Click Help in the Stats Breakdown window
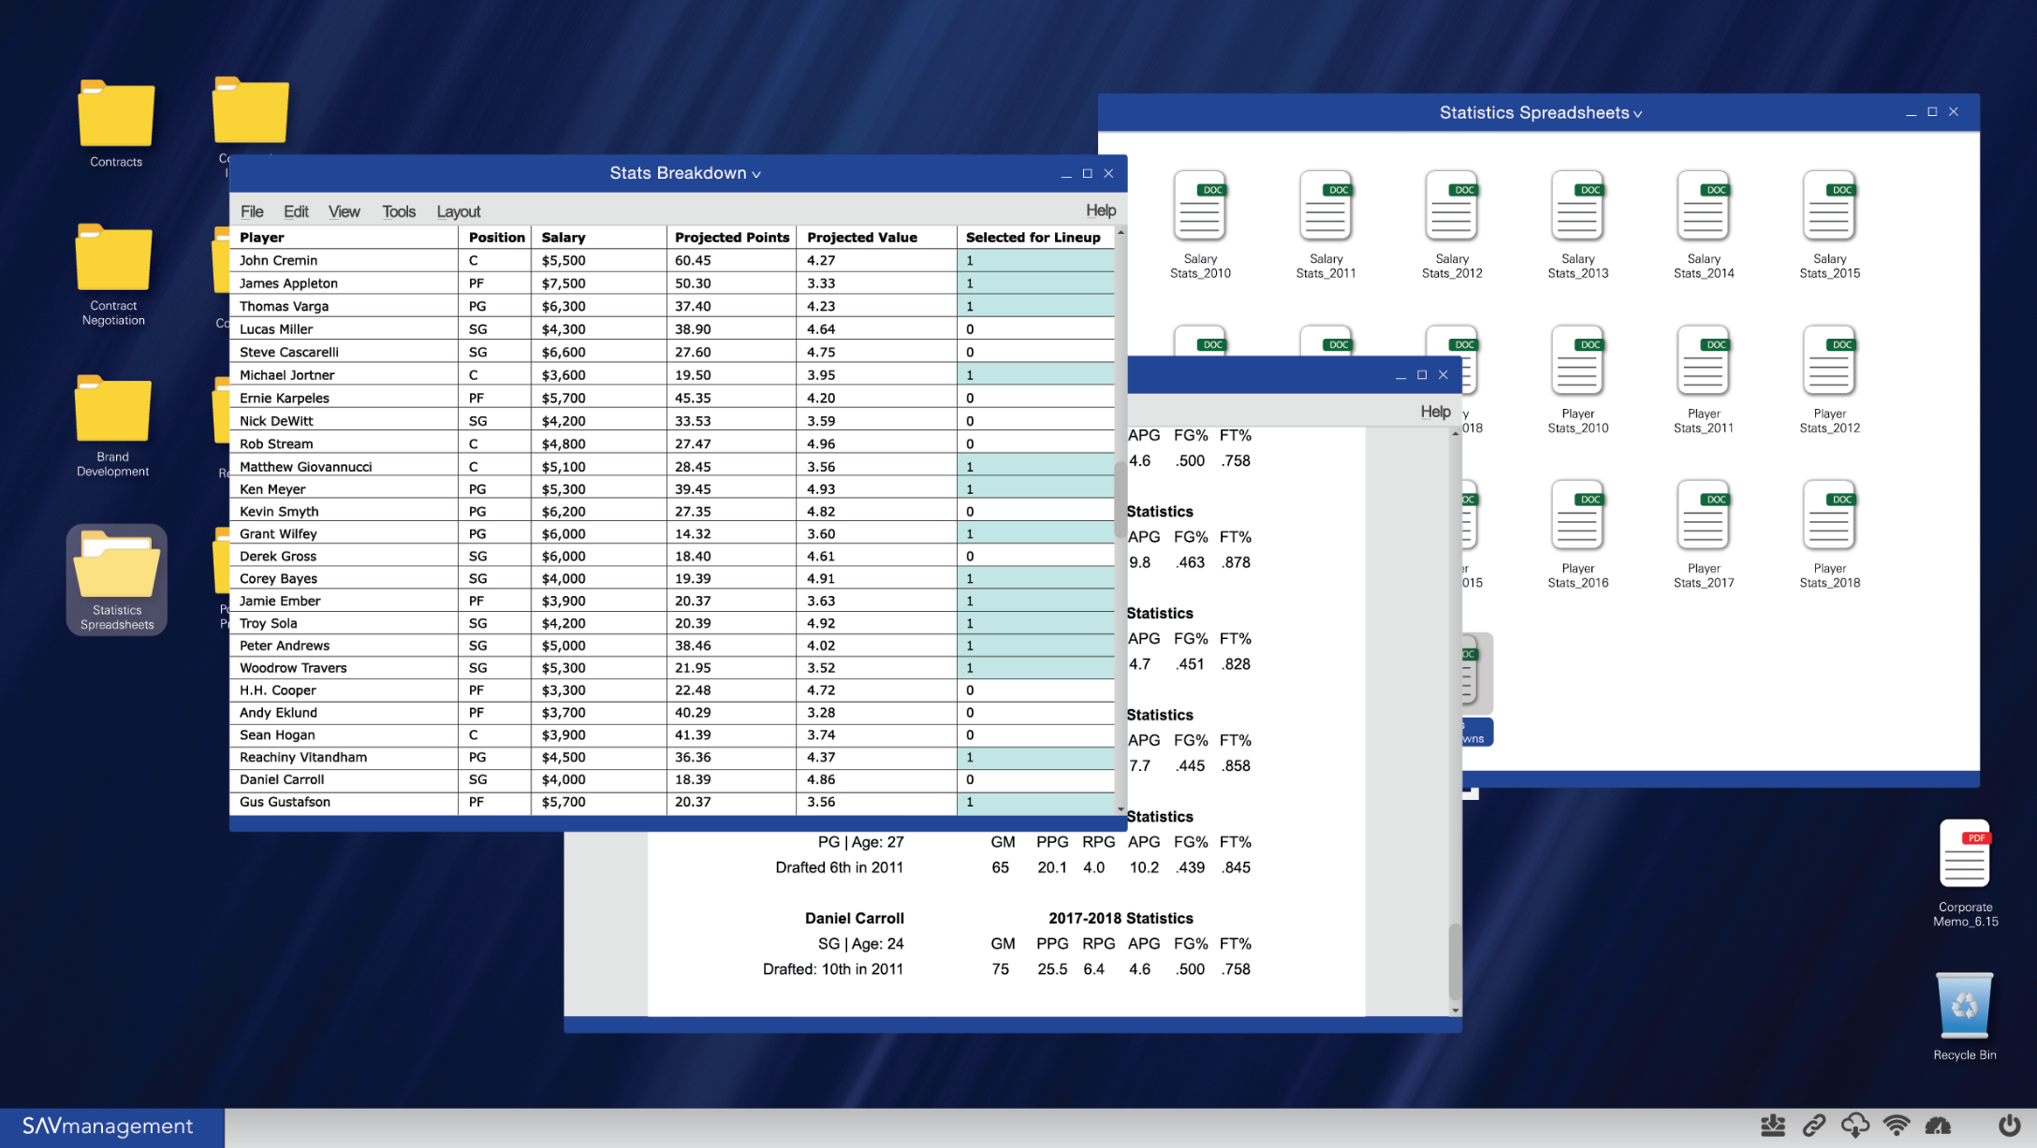This screenshot has width=2037, height=1148. tap(1100, 211)
